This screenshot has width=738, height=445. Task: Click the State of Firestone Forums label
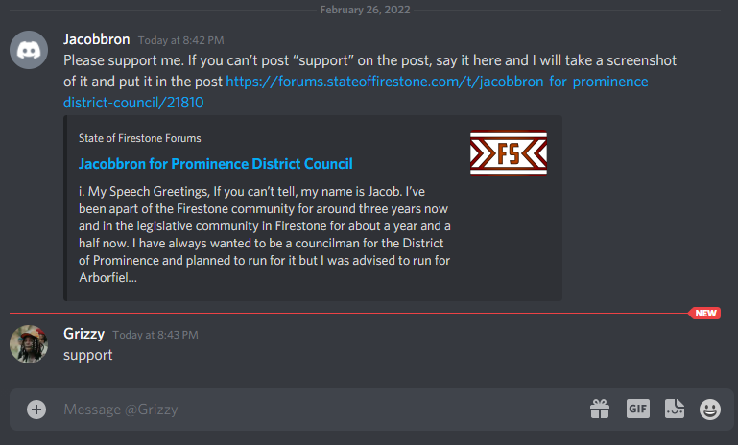(140, 138)
